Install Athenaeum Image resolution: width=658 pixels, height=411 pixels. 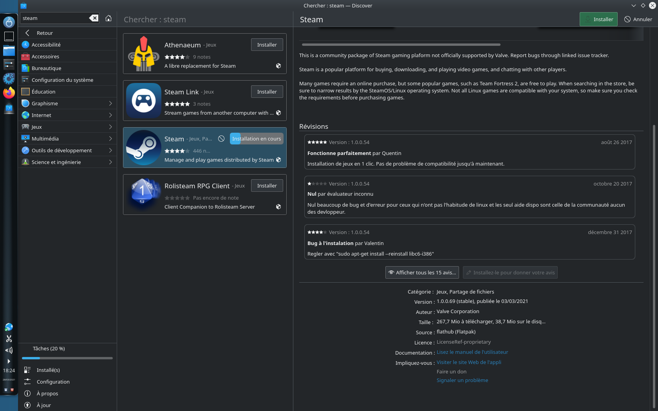267,45
